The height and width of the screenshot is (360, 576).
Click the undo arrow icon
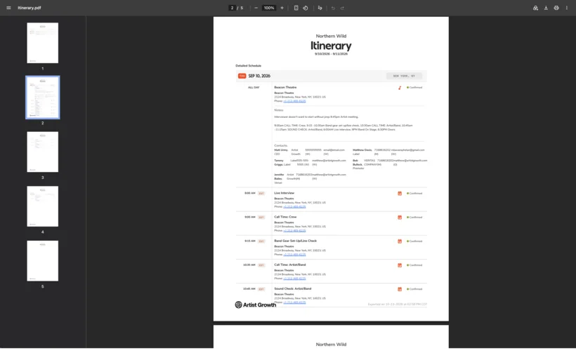[333, 8]
